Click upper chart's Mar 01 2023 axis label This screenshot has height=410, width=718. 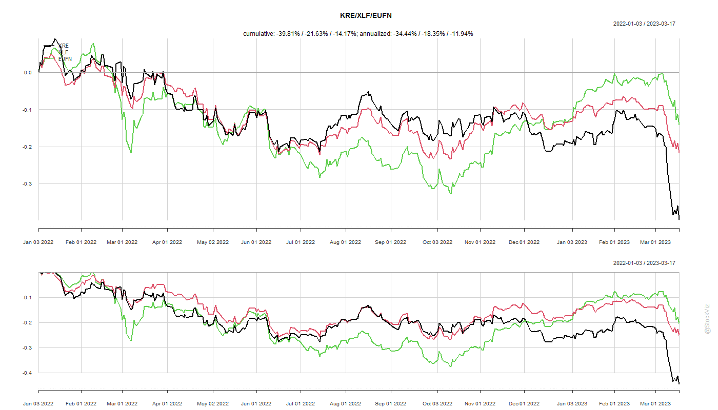655,242
